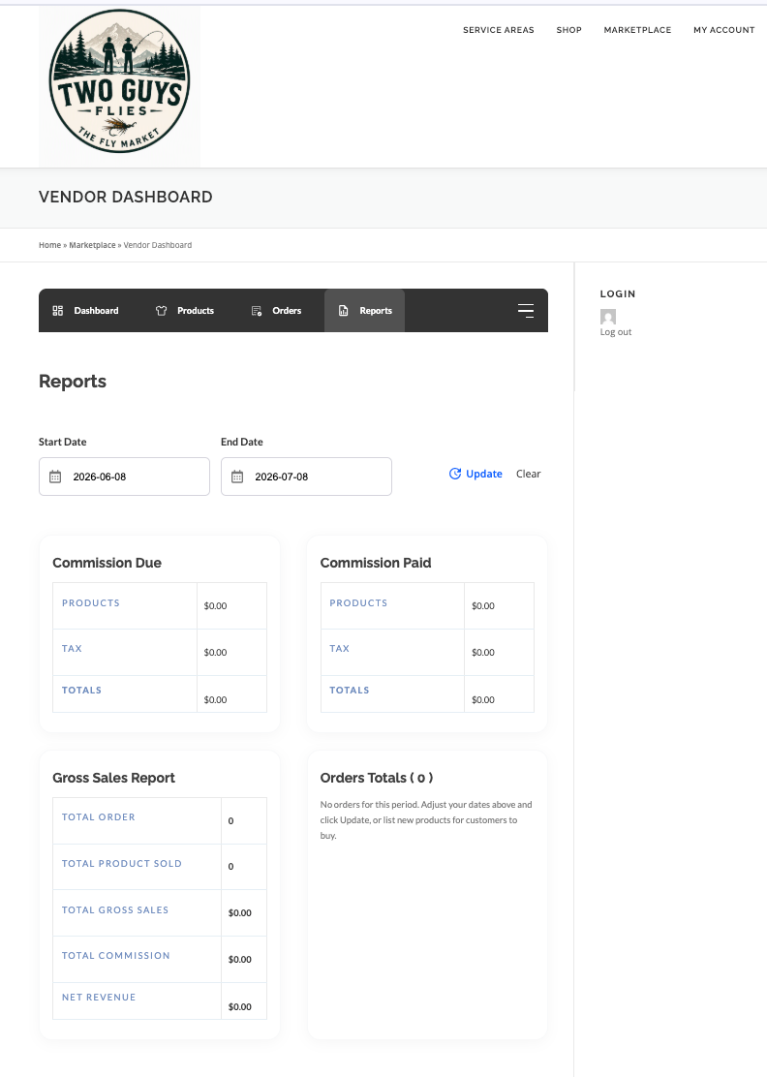
Task: Open the My Account menu item
Action: pos(723,30)
